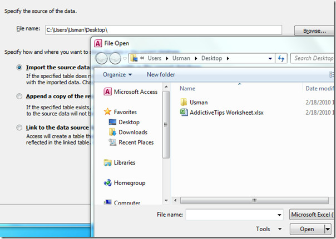336x239 pixels.
Task: Select the Desktop icon under Favorites
Action: [x=112, y=122]
